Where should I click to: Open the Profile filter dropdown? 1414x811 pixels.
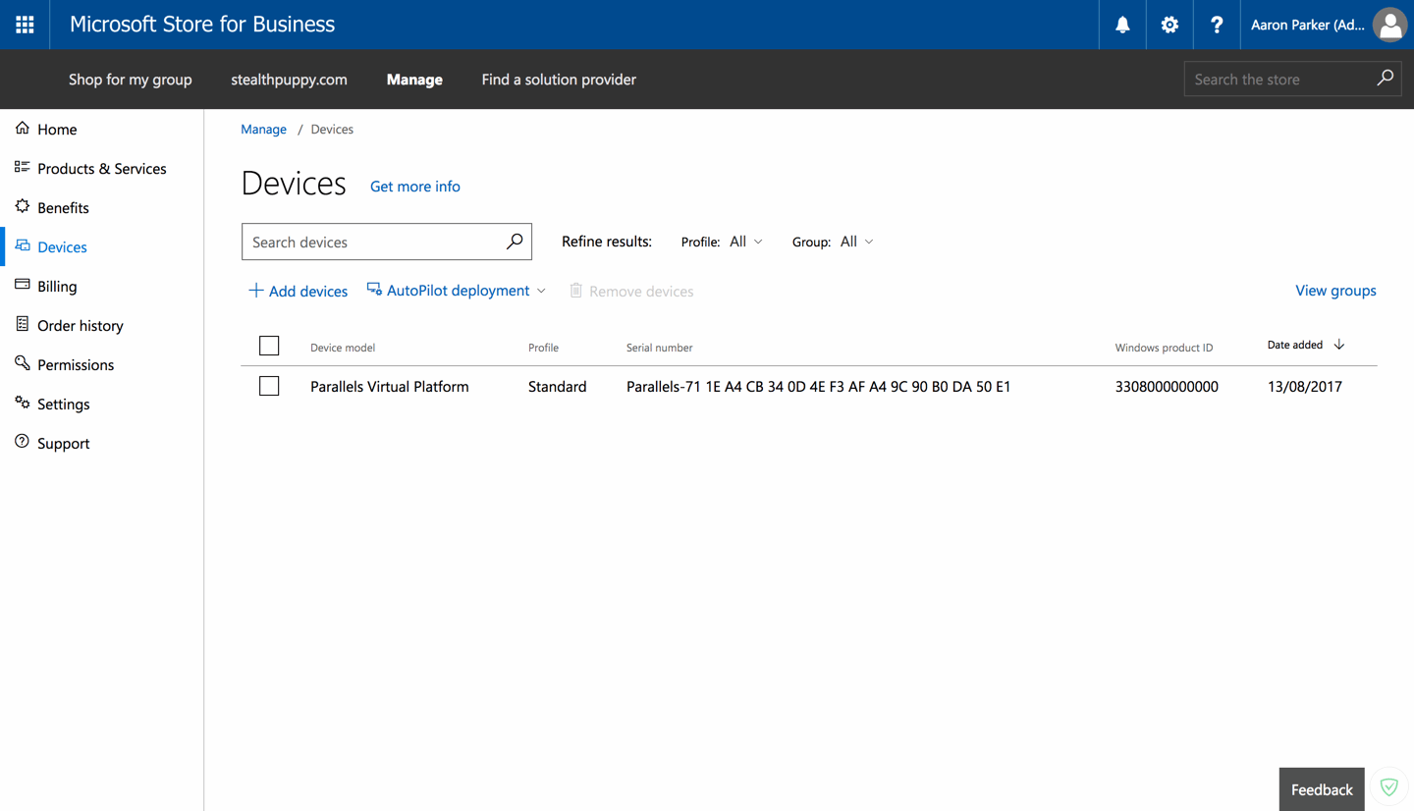pos(744,242)
